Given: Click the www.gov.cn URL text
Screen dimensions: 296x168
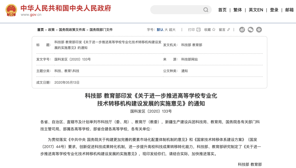Looking at the screenshot, I should (x=31, y=15).
